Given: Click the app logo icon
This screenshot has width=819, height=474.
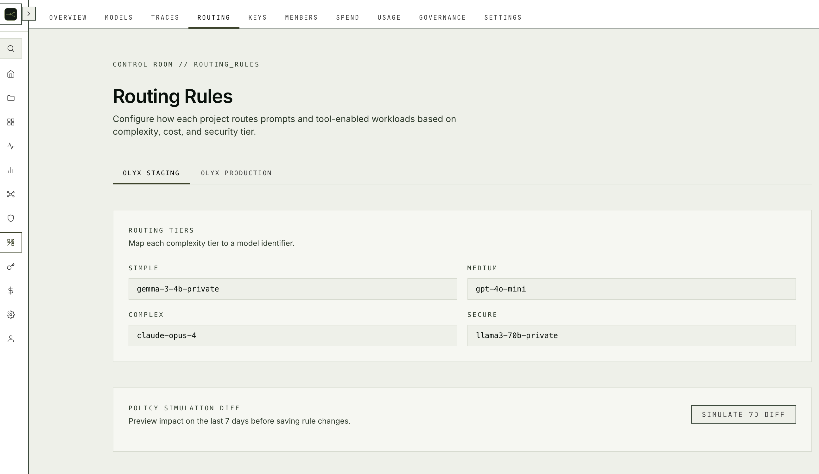Looking at the screenshot, I should click(x=11, y=14).
